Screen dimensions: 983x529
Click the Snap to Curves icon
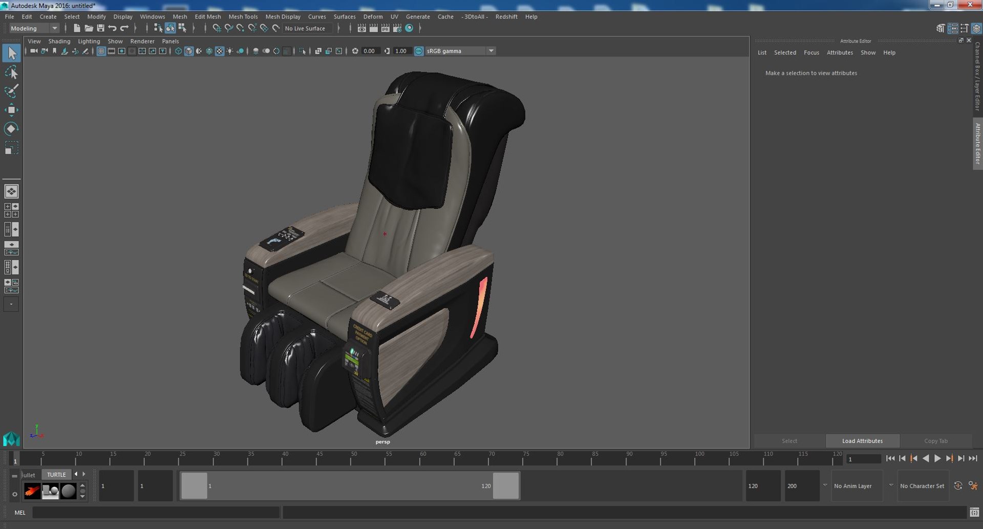(228, 28)
